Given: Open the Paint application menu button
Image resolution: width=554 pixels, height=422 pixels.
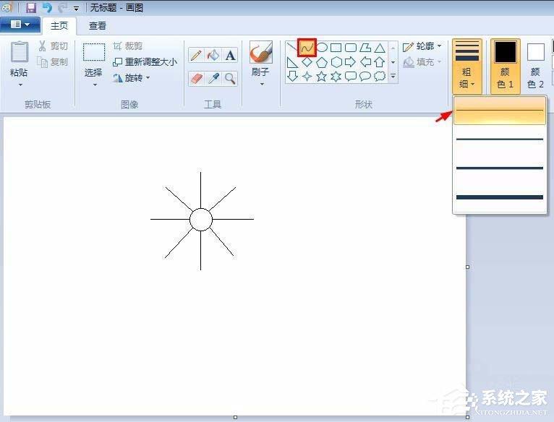Looking at the screenshot, I should pyautogui.click(x=20, y=25).
